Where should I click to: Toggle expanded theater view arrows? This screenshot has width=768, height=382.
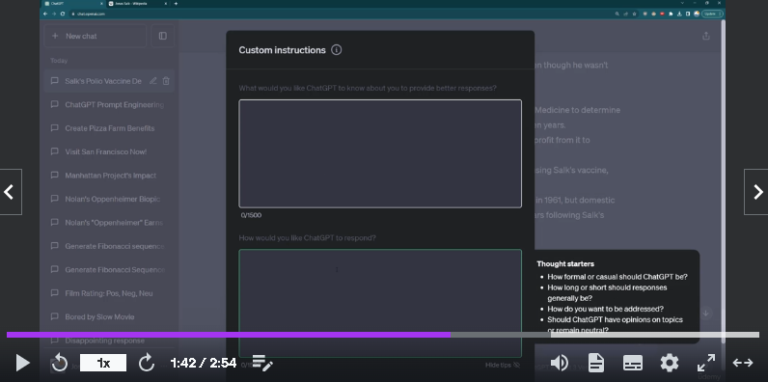point(743,363)
